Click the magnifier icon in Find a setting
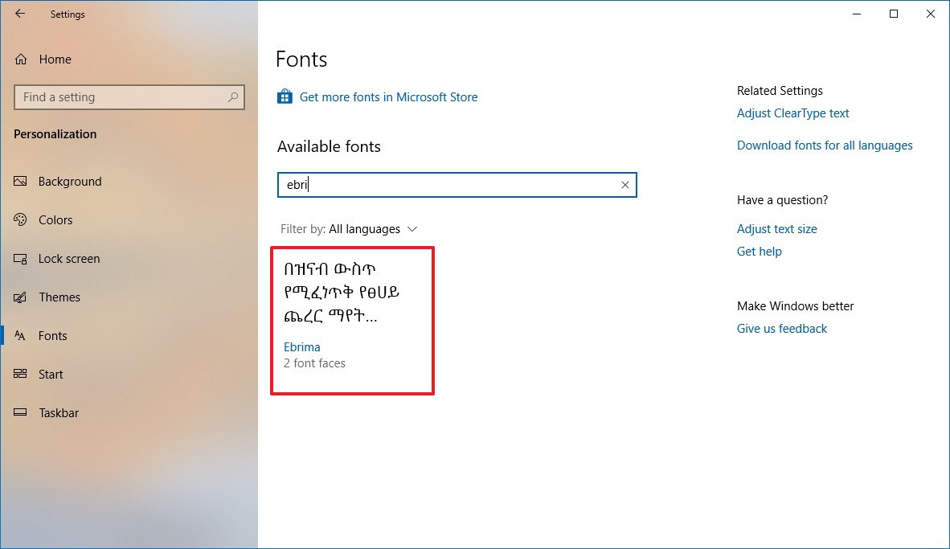The image size is (950, 549). coord(232,97)
